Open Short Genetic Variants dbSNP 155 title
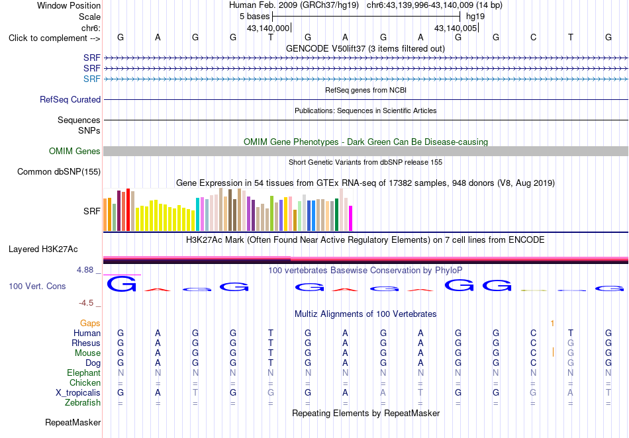The height and width of the screenshot is (438, 629). click(x=365, y=162)
